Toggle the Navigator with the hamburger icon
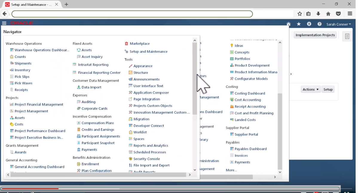358x193 pixels. (x=4, y=23)
